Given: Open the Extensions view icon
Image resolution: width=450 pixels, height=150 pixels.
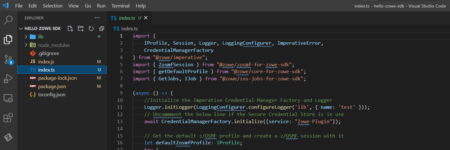Looking at the screenshot, I should pyautogui.click(x=8, y=118).
